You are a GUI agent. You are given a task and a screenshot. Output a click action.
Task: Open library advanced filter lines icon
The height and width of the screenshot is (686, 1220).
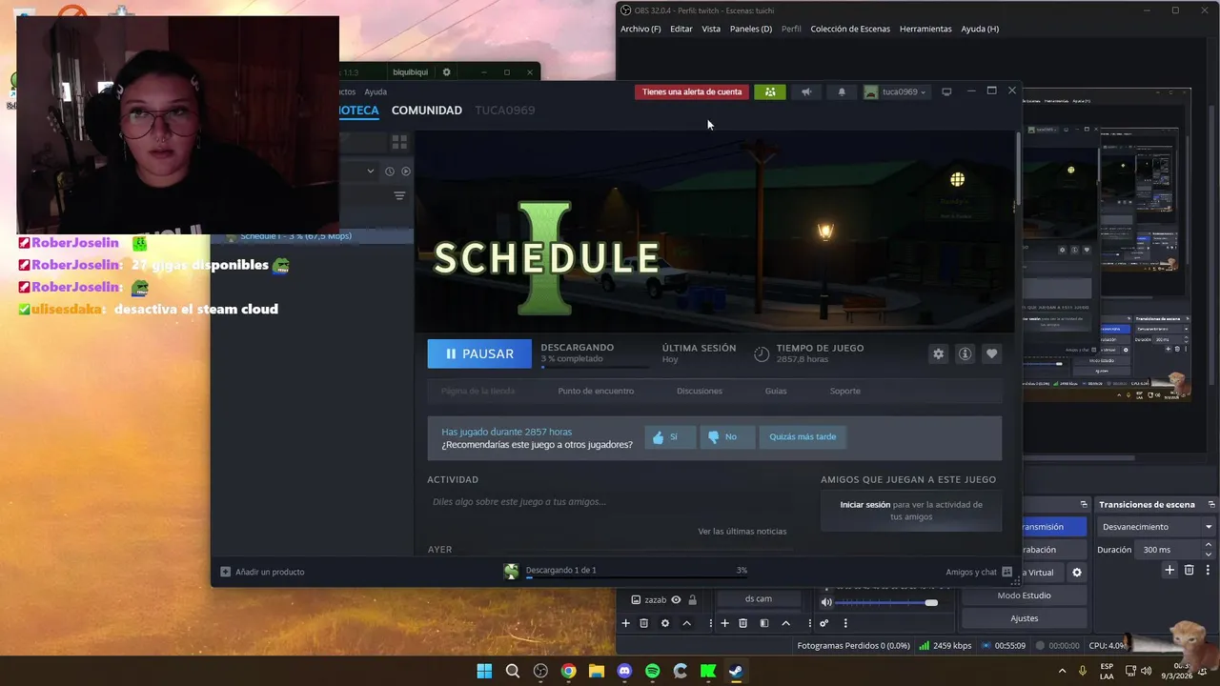(399, 195)
